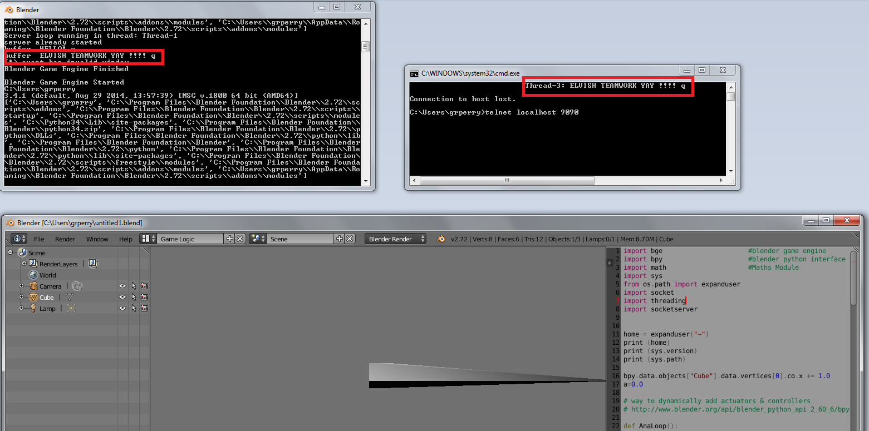Open the Scene name selector field
Screen dimensions: 869x431
point(301,239)
